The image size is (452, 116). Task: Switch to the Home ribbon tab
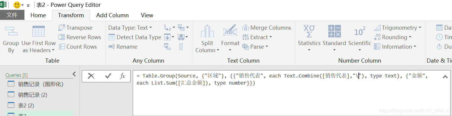coord(38,15)
